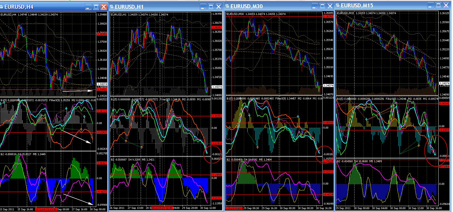Open the EURUSD,M15 window system menu icon

(x=338, y=5)
